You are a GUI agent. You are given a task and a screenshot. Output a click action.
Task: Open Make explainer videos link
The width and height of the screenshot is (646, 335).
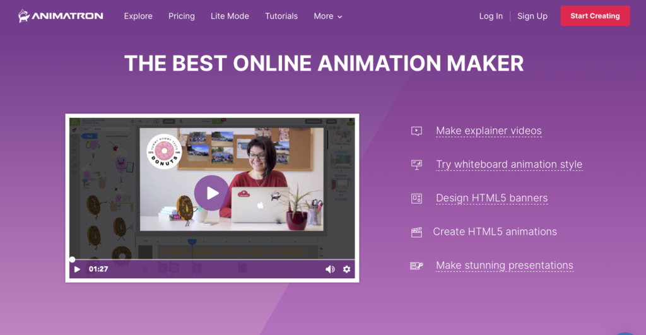point(489,131)
